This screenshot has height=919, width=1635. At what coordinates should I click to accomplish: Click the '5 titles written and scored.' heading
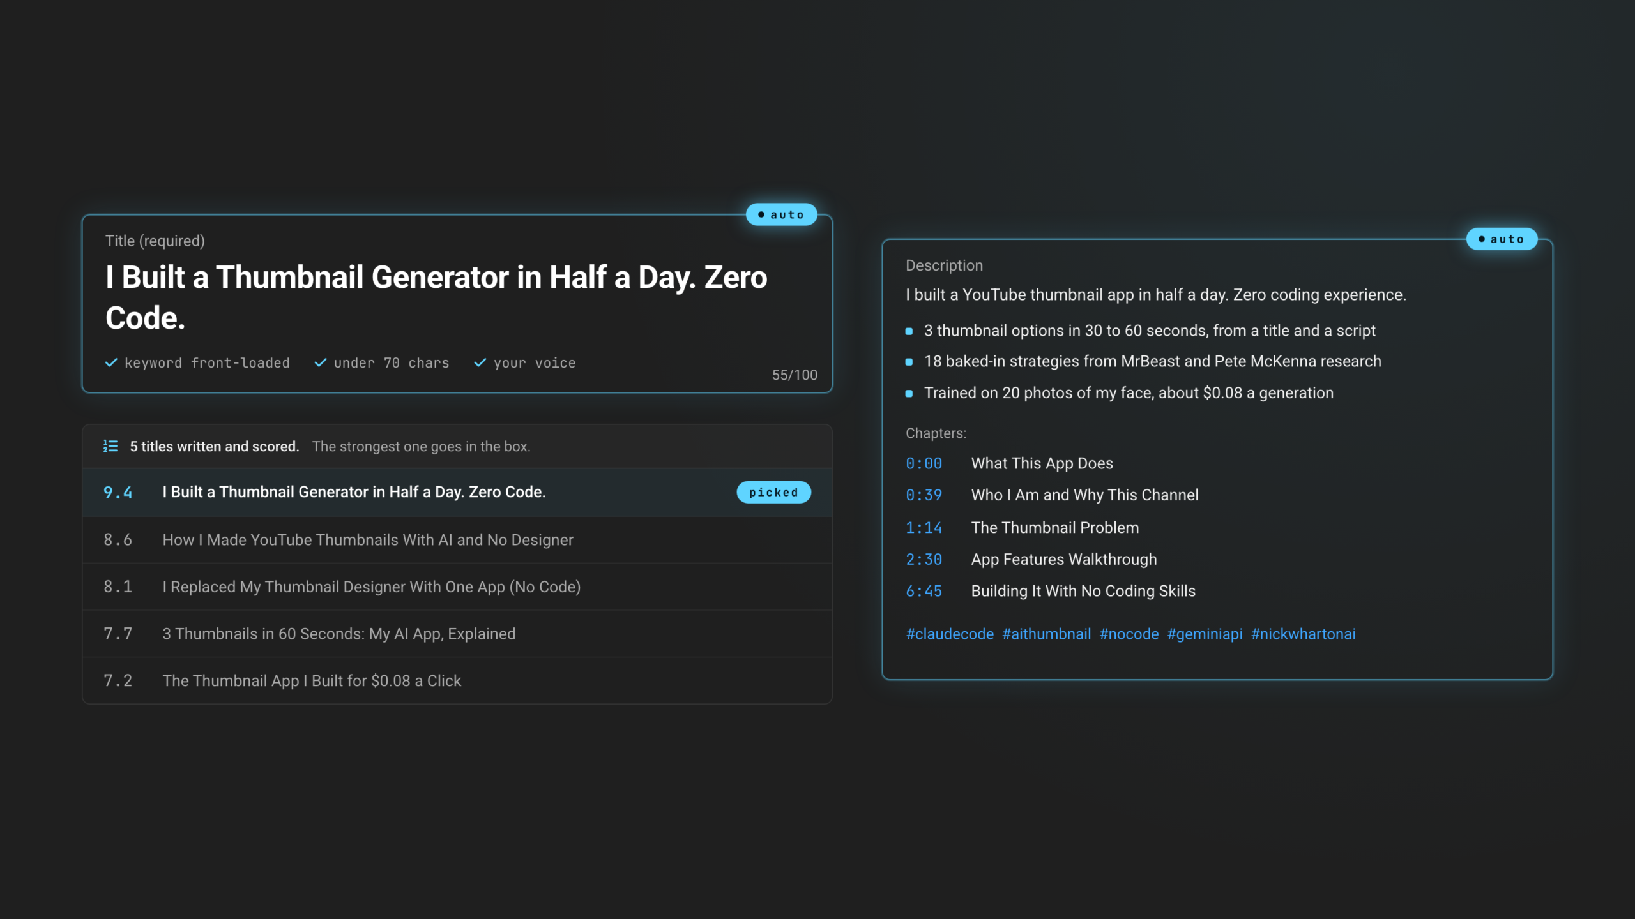[215, 447]
